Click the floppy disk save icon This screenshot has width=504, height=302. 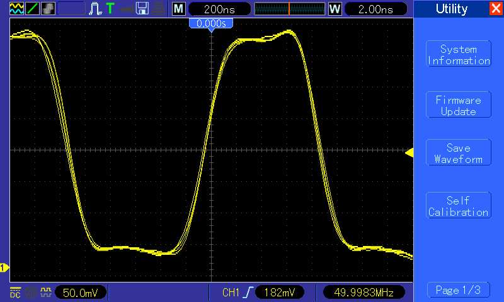142,9
